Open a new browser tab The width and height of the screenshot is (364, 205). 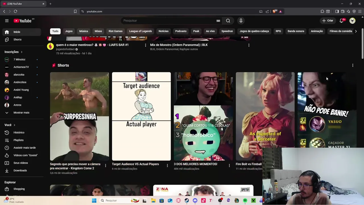tap(50, 4)
